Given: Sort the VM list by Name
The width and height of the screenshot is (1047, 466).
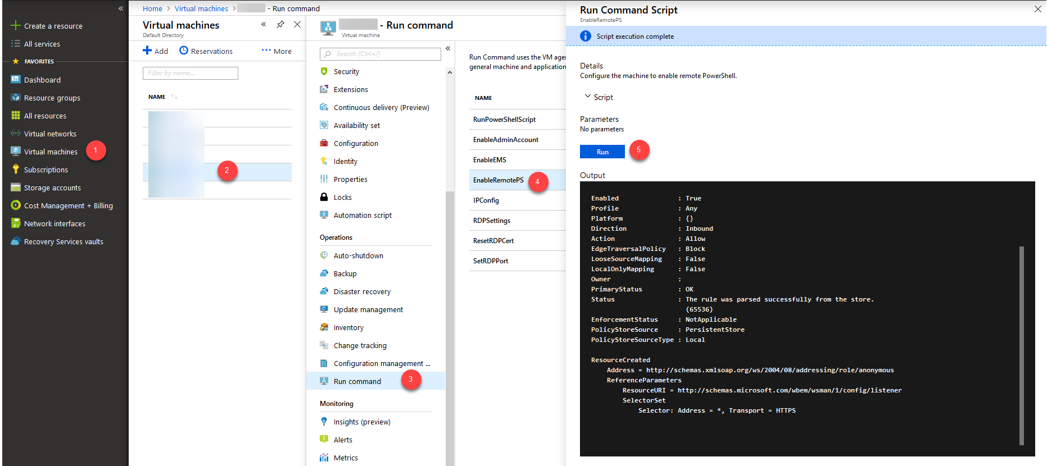Looking at the screenshot, I should [162, 97].
